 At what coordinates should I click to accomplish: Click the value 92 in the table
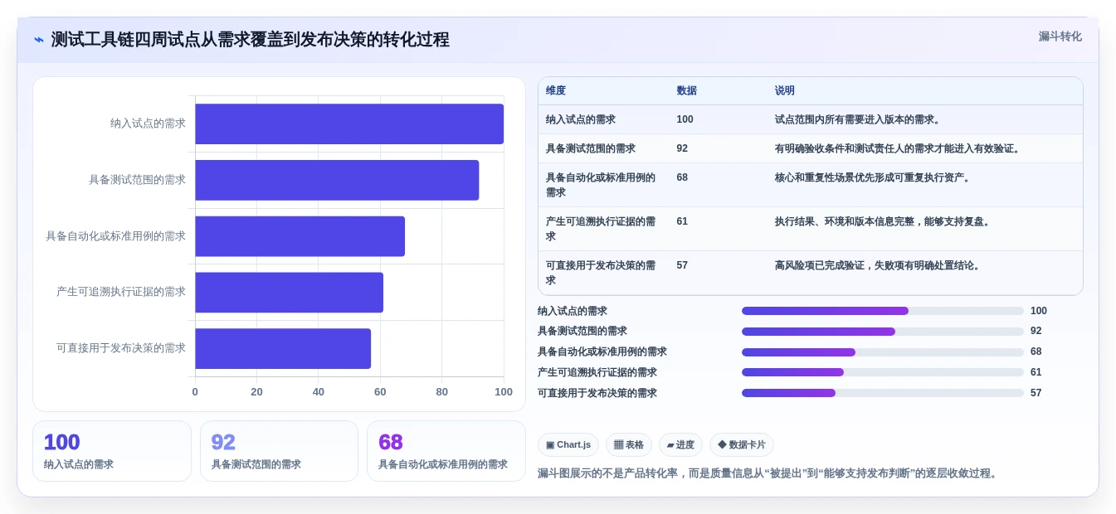pos(682,148)
